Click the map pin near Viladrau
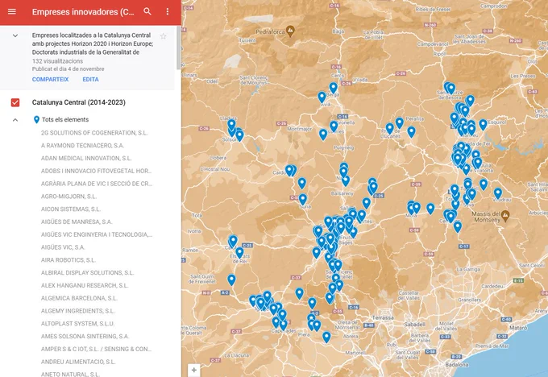Viewport: 548px width, 377px height. tap(498, 193)
